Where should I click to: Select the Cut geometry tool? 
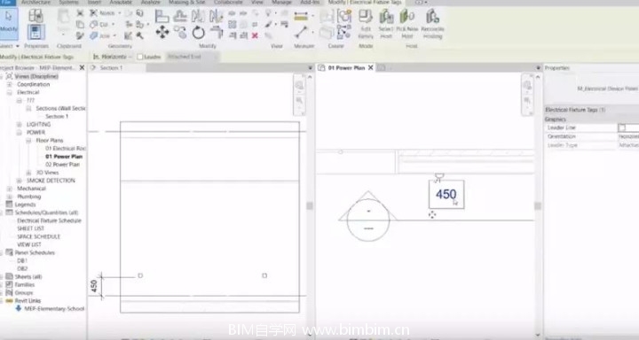click(x=102, y=25)
